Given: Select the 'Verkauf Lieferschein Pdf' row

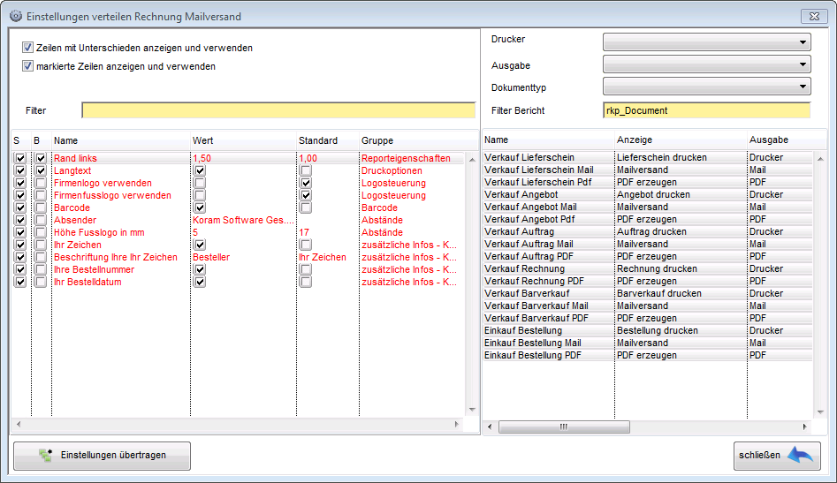Looking at the screenshot, I should (x=648, y=182).
